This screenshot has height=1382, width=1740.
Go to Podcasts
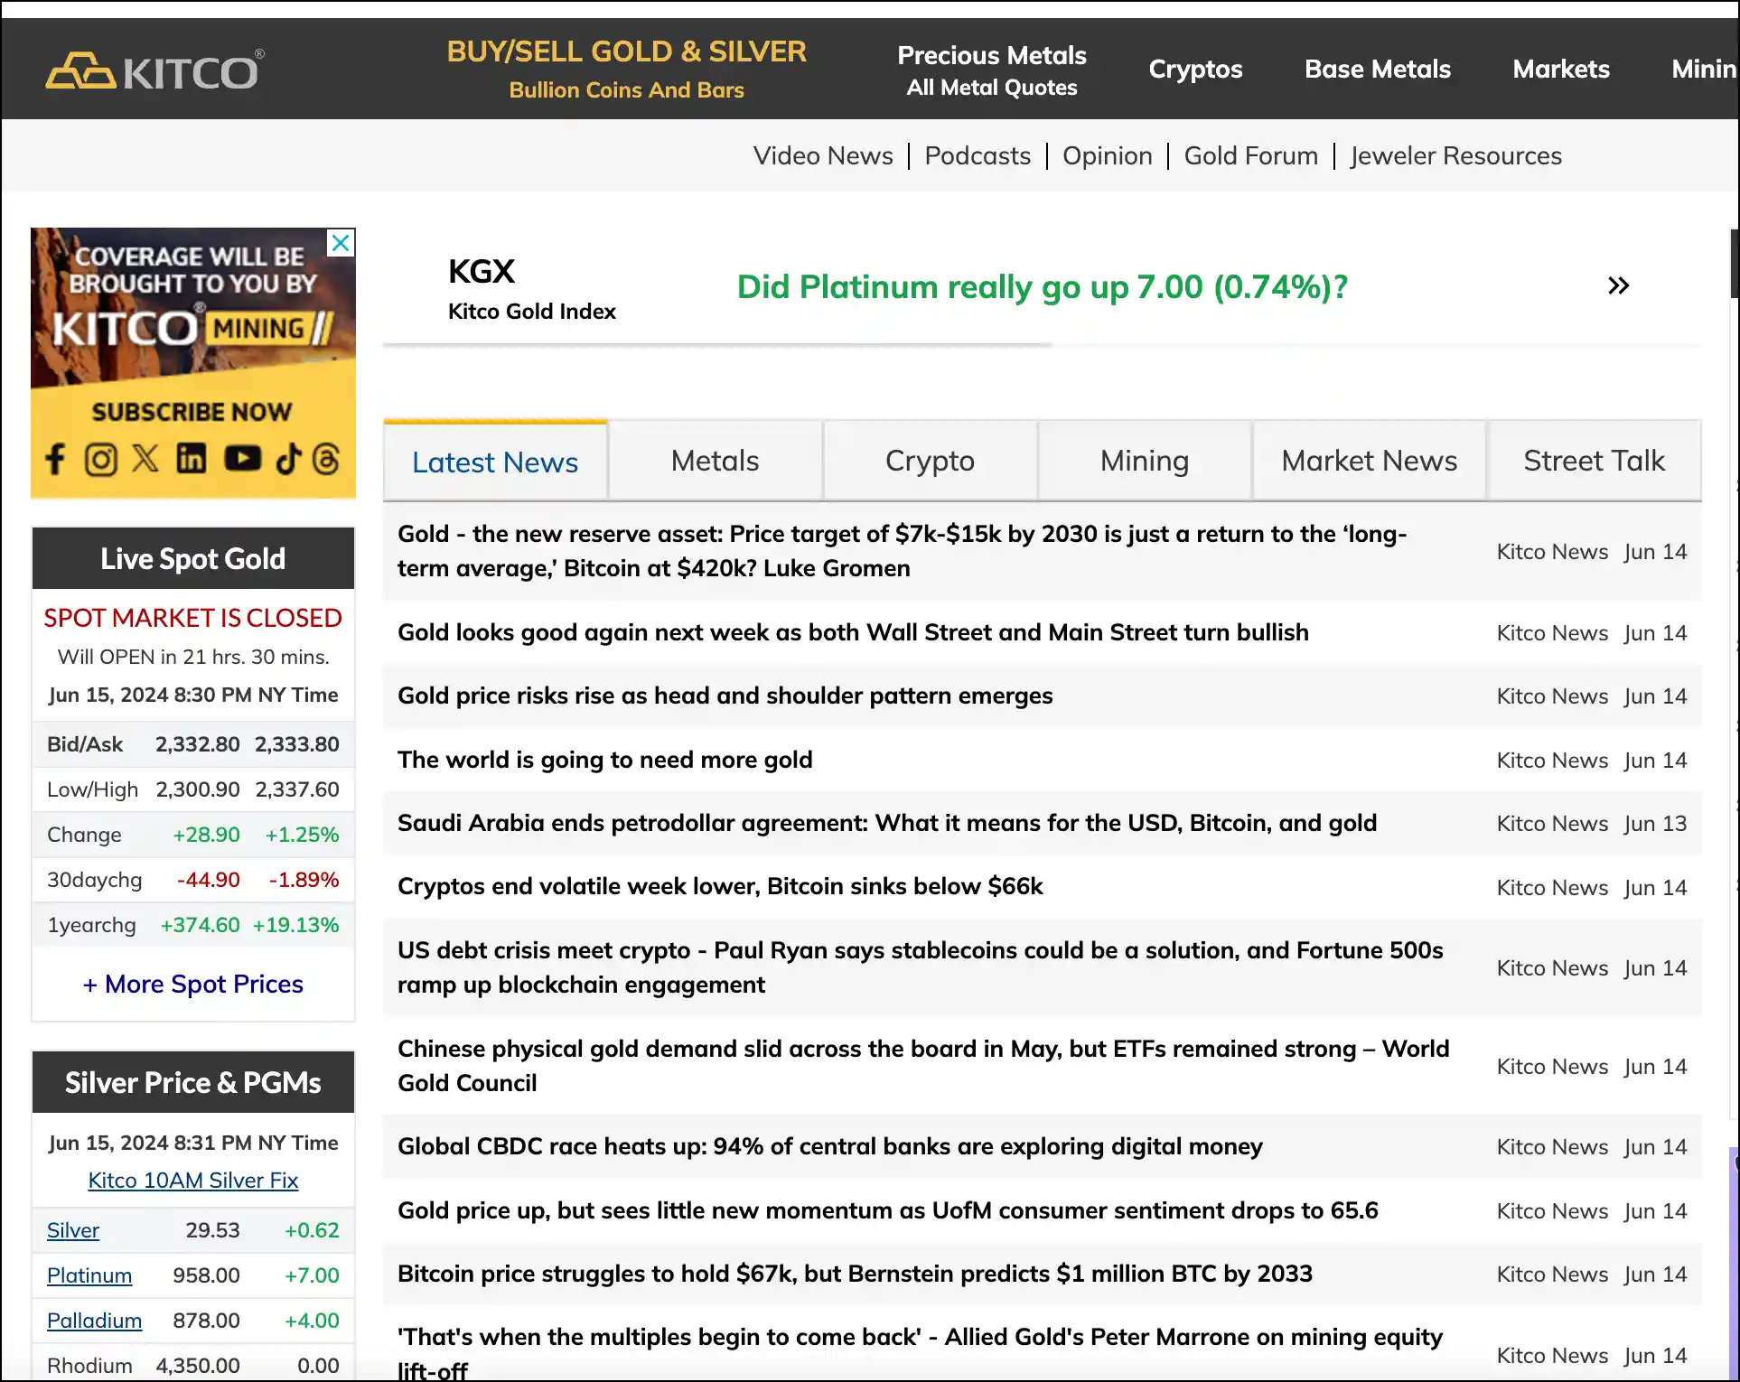[978, 155]
